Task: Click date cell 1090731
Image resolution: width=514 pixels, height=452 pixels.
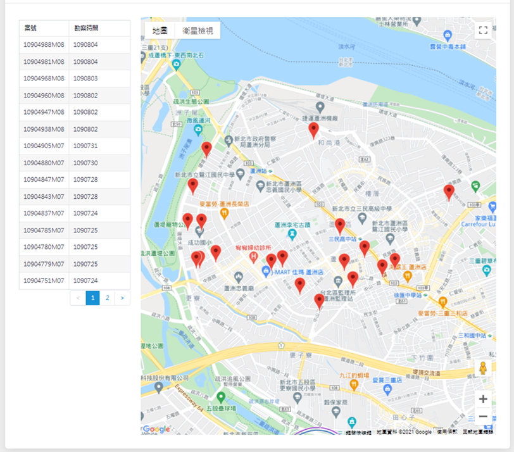Action: (85, 146)
